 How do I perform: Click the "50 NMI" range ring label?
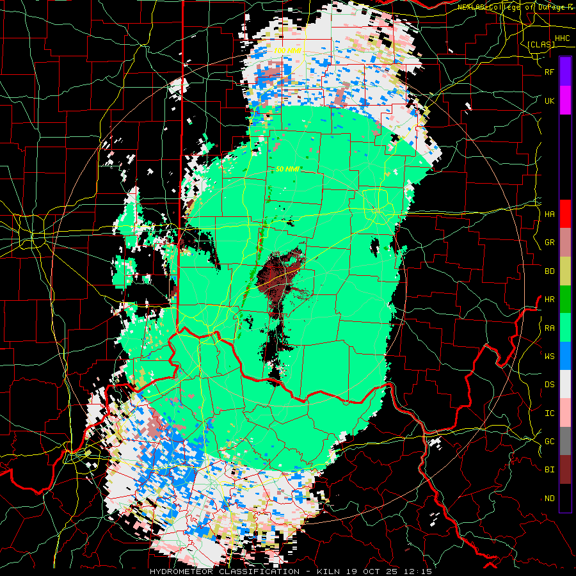[287, 169]
